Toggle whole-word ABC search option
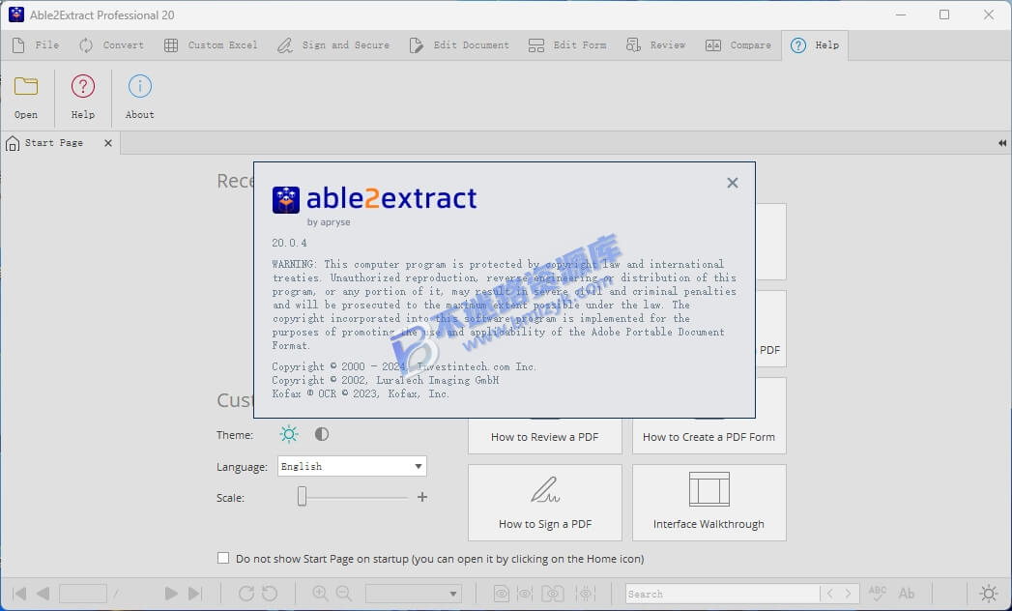1012x611 pixels. (878, 594)
